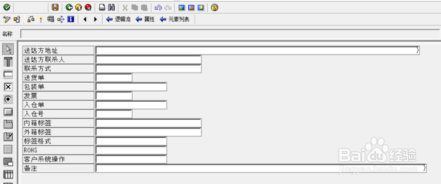The width and height of the screenshot is (441, 184).
Task: Select the pointer cursor tool in the palette
Action: click(8, 50)
